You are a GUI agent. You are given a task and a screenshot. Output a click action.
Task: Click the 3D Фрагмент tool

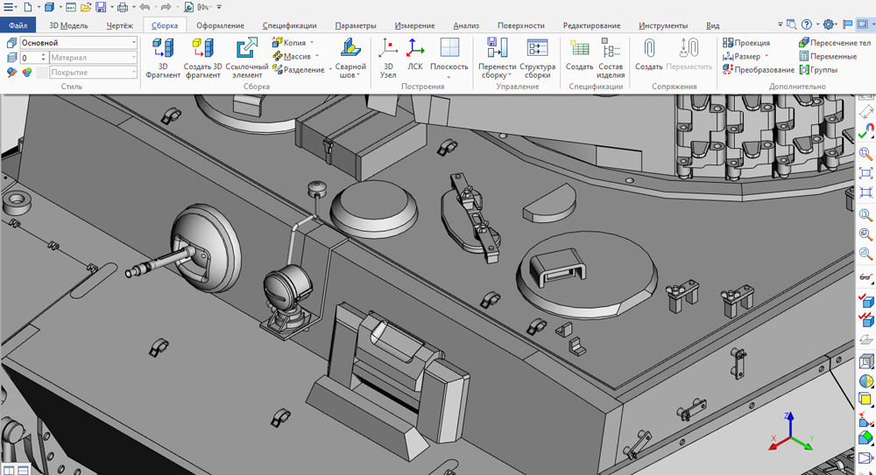point(163,58)
